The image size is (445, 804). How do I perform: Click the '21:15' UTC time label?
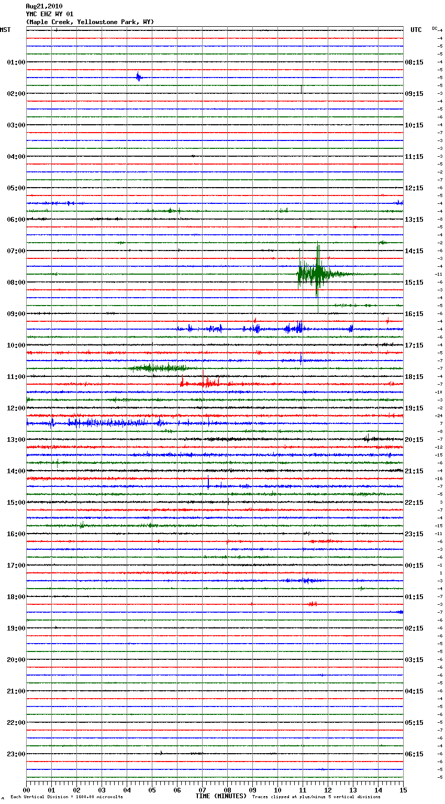tap(414, 471)
